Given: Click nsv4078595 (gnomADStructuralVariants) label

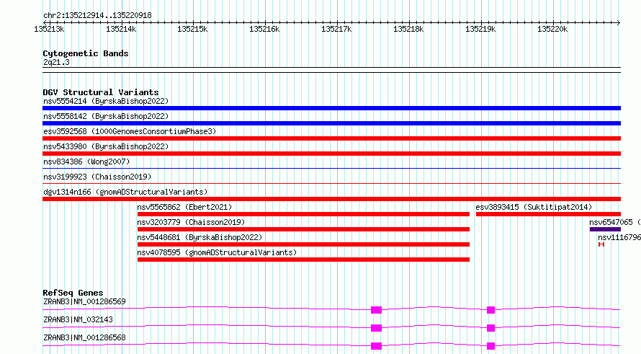Looking at the screenshot, I should pos(217,252).
